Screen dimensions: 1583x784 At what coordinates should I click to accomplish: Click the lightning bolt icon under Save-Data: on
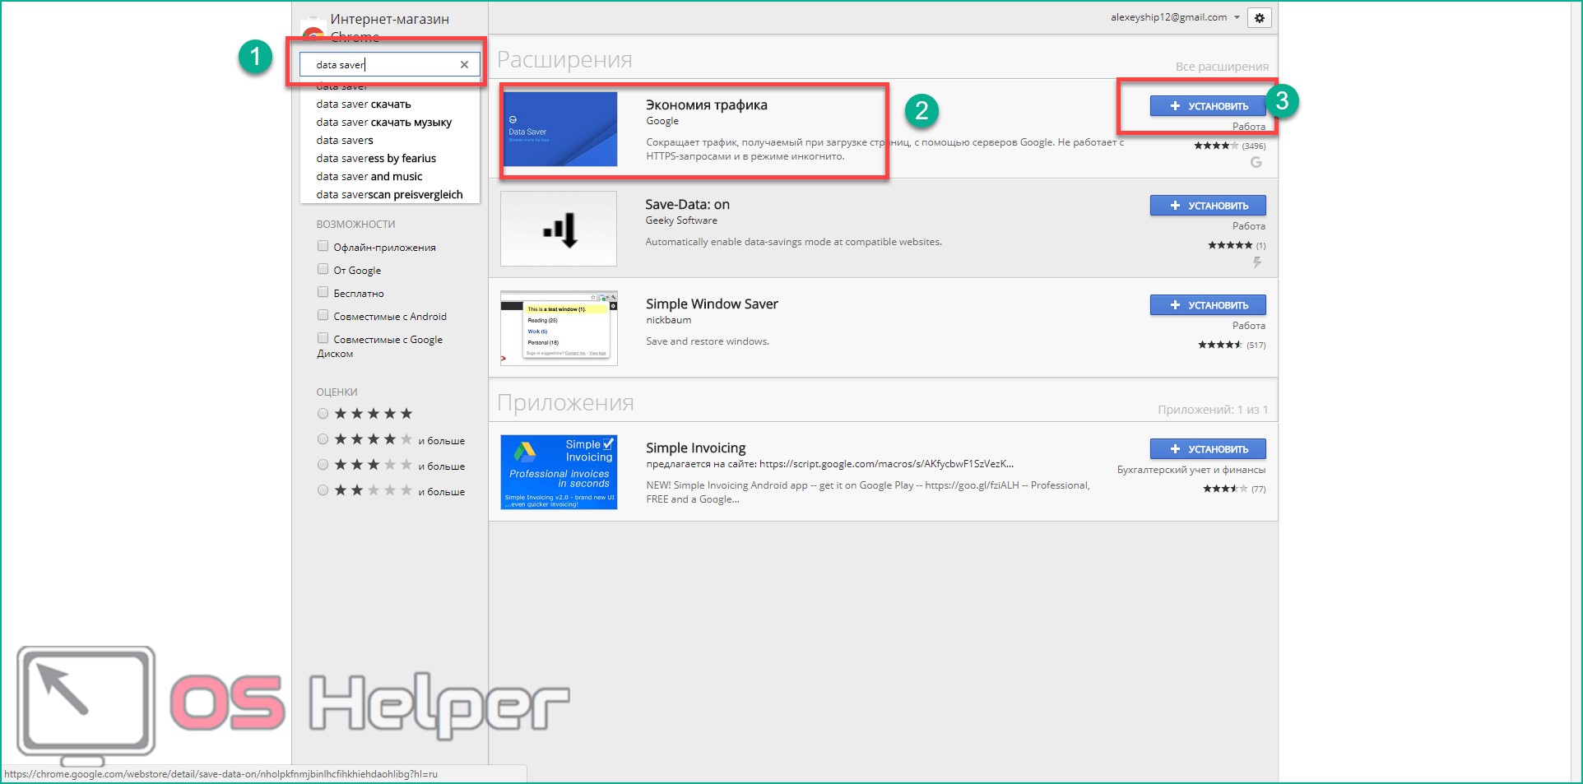(1256, 262)
